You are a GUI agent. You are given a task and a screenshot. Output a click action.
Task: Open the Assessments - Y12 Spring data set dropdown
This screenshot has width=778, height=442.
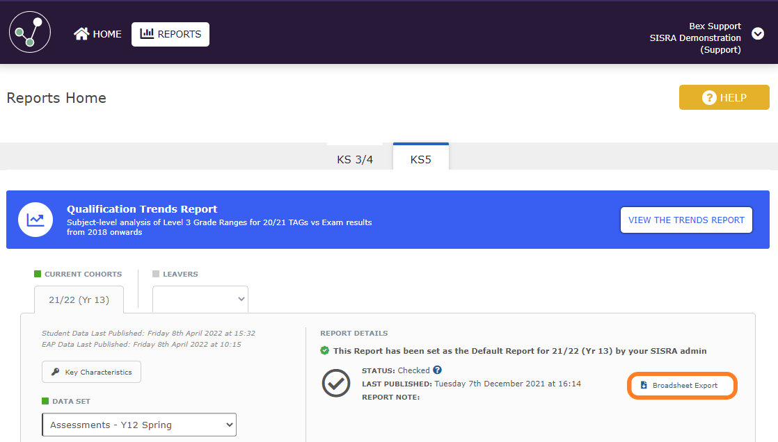[x=138, y=425]
